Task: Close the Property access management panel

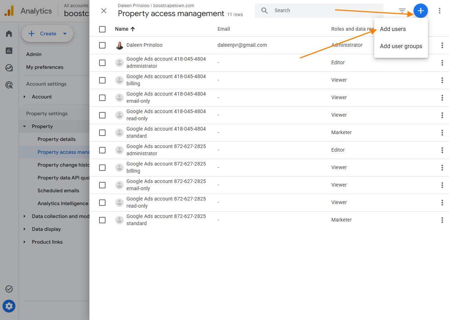Action: [104, 11]
